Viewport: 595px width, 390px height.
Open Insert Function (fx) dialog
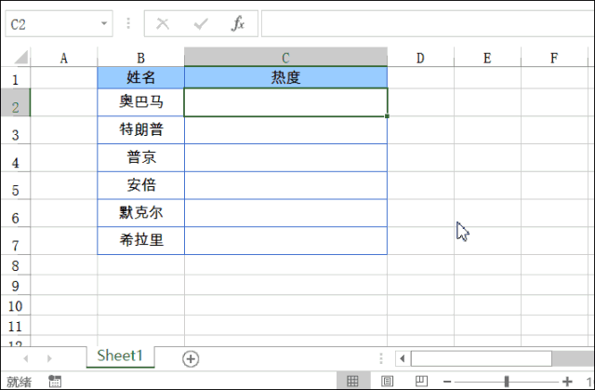238,23
